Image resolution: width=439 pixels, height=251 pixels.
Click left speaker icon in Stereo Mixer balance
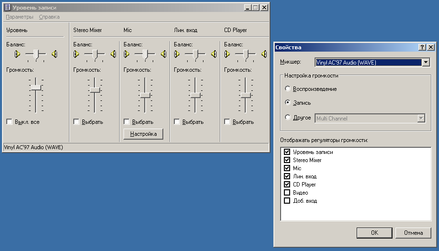[76, 55]
